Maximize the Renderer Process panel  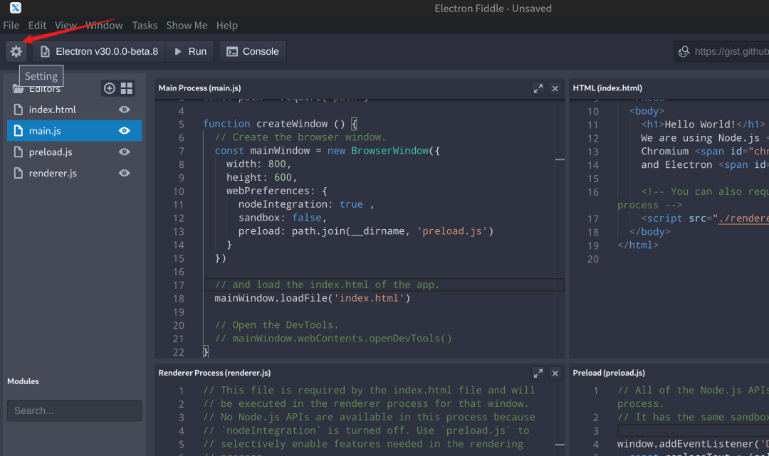tap(538, 372)
